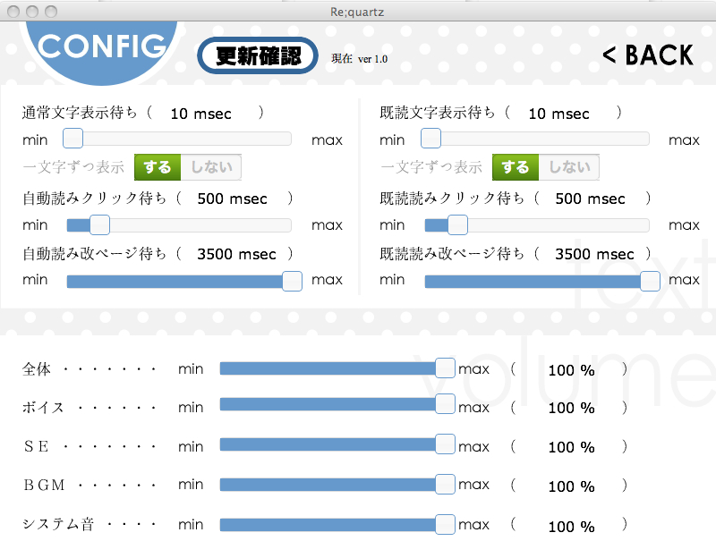Viewport: 716px width, 558px height.
Task: Click the 既読読み改ページ待ち slider handle
Action: [650, 281]
